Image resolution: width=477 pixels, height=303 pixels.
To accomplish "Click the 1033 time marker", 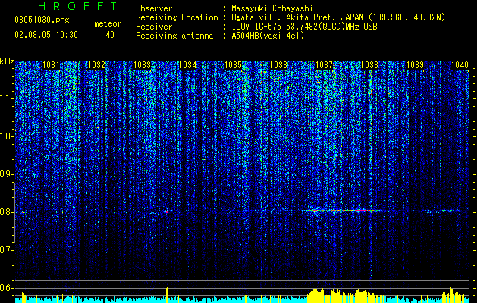I will click(x=142, y=64).
